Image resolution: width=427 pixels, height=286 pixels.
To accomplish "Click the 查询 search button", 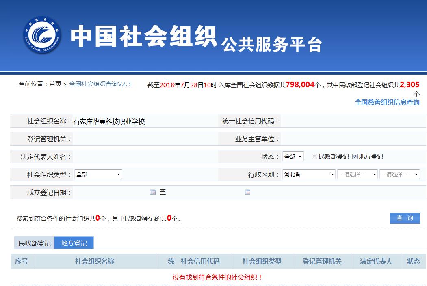I will 405,218.
